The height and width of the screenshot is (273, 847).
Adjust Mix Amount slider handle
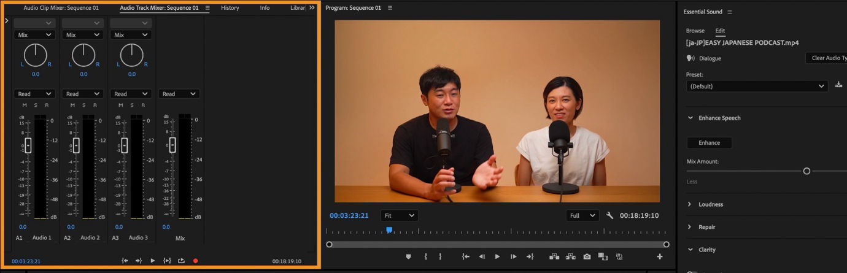(x=806, y=171)
